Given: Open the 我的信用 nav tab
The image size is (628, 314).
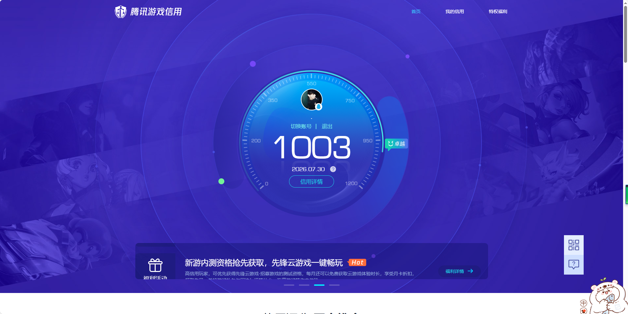Looking at the screenshot, I should click(455, 11).
